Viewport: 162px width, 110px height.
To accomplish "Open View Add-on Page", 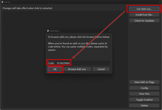I will [144, 82].
